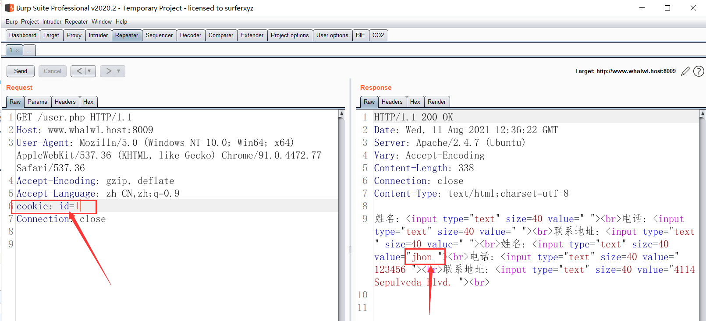Open the User options tab

(x=332, y=35)
